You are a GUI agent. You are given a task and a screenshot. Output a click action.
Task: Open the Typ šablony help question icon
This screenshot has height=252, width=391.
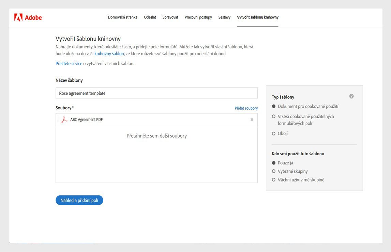[351, 96]
